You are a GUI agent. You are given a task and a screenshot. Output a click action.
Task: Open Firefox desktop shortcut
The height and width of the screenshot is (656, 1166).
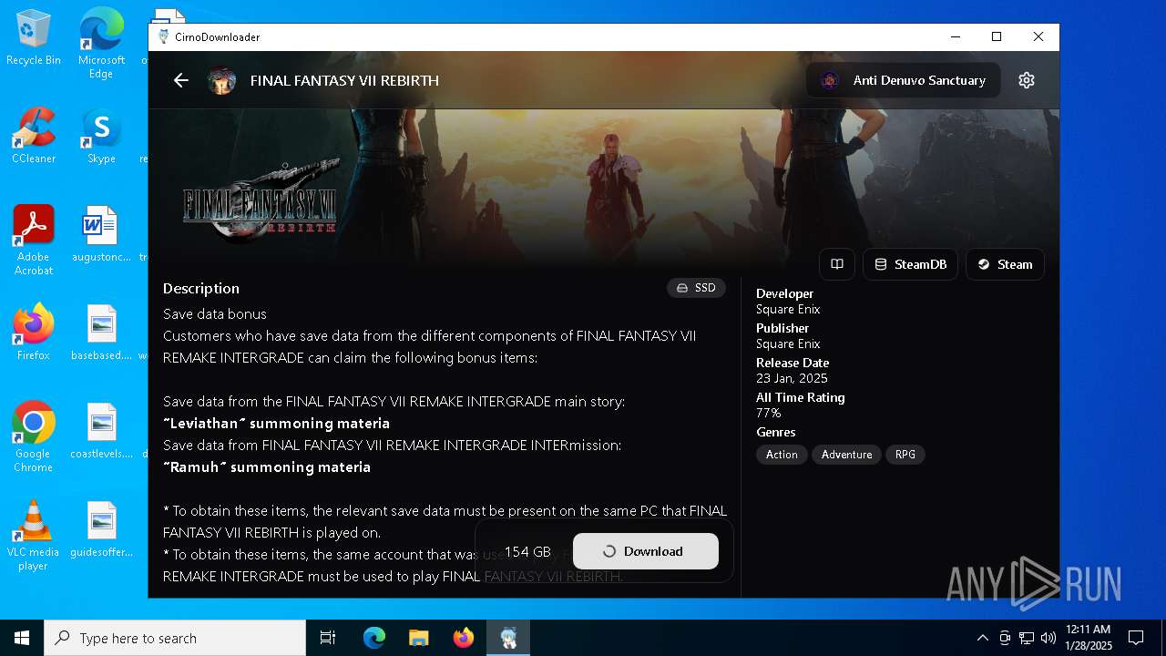pos(34,333)
